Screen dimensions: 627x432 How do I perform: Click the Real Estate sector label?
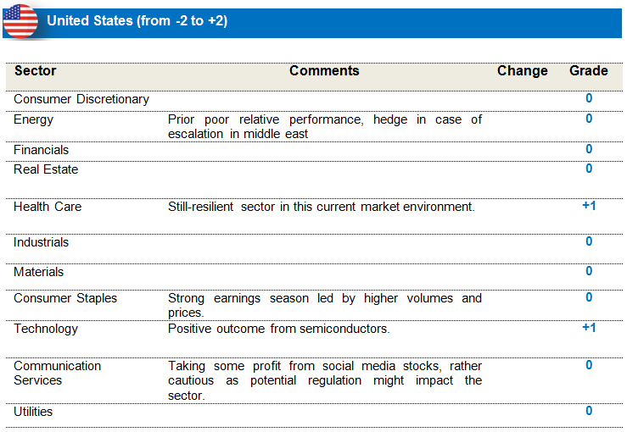coord(46,169)
